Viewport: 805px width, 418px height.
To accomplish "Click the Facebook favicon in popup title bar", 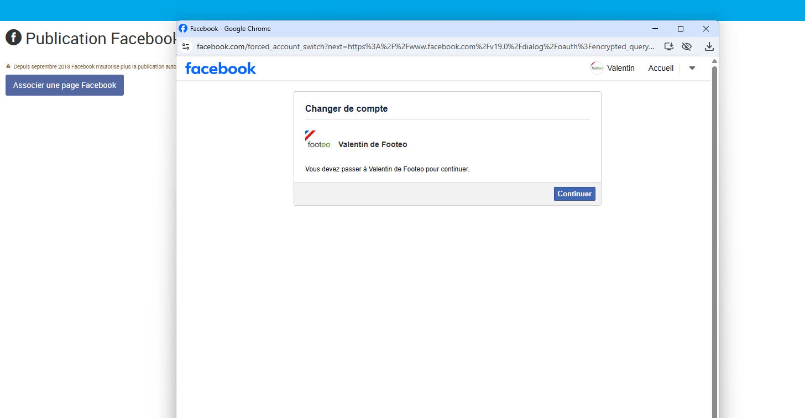I will 183,29.
